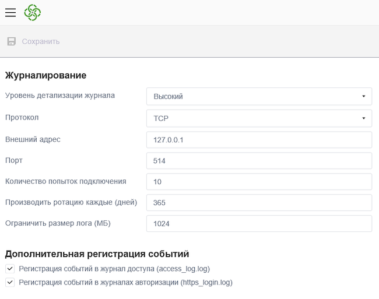
Task: Click the access_log.log checkbox label text
Action: coord(114,269)
